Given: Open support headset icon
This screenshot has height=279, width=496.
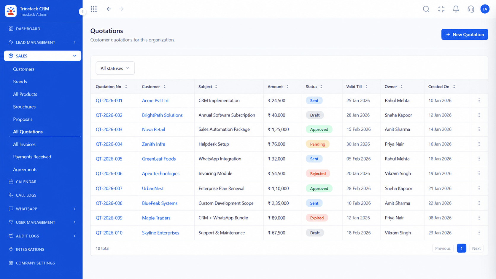Looking at the screenshot, I should click(471, 9).
